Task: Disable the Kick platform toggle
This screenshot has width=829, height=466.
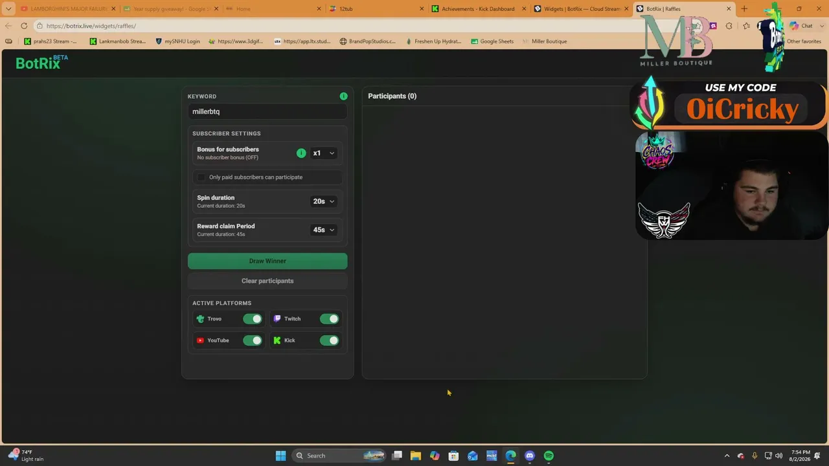Action: tap(329, 340)
